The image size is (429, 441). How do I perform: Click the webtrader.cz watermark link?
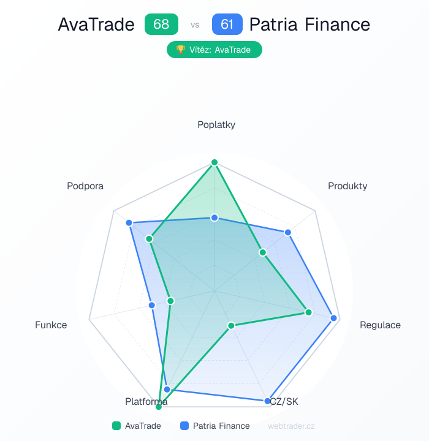pos(291,426)
